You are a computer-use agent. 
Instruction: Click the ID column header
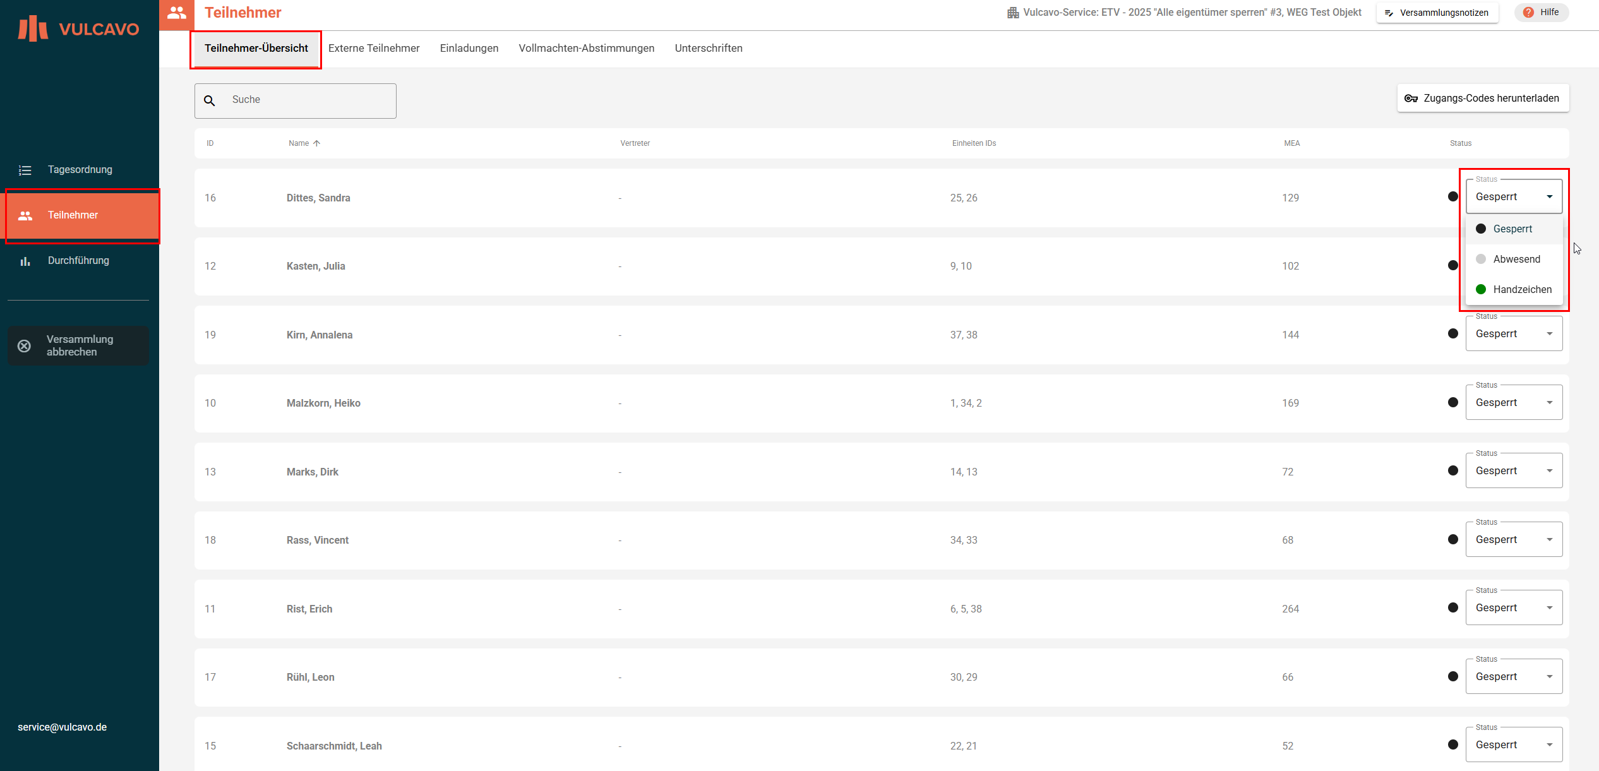click(x=210, y=143)
